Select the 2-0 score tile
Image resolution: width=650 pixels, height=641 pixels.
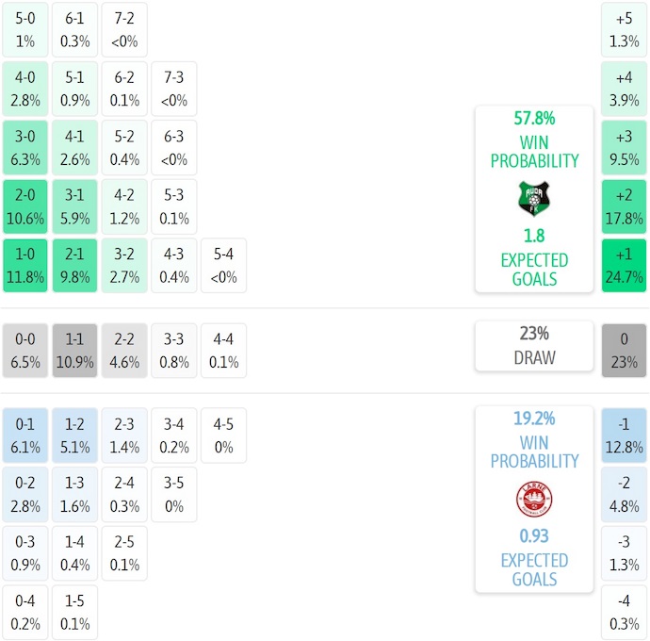coord(25,206)
